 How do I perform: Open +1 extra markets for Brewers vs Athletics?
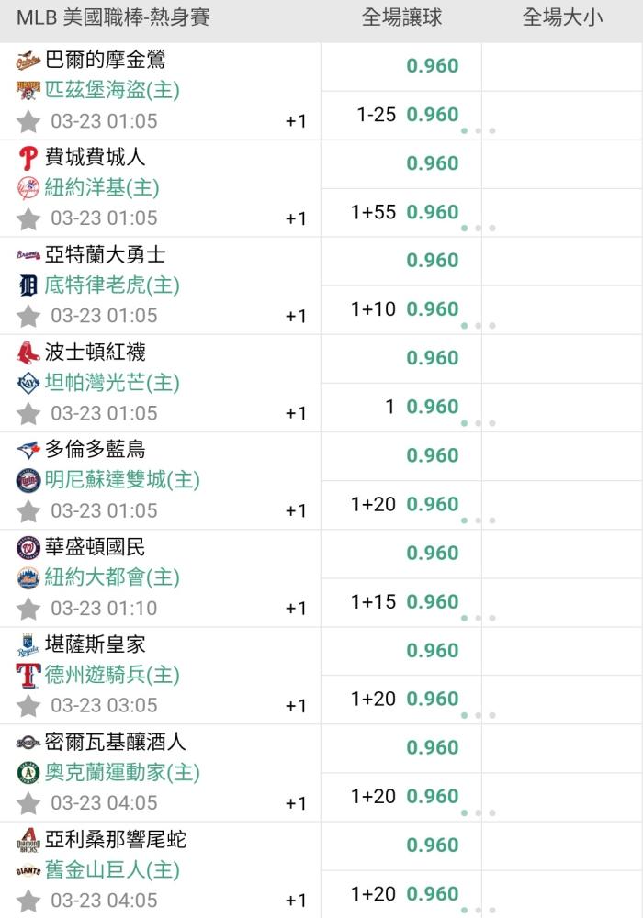296,803
